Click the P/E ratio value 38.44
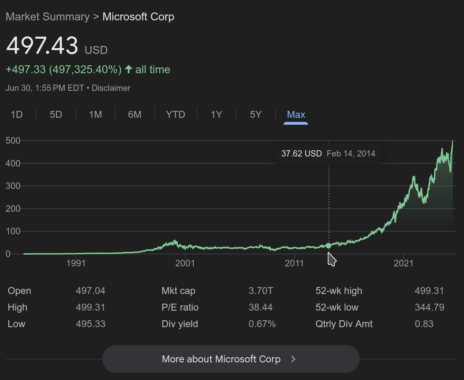Image resolution: width=464 pixels, height=380 pixels. click(x=260, y=307)
